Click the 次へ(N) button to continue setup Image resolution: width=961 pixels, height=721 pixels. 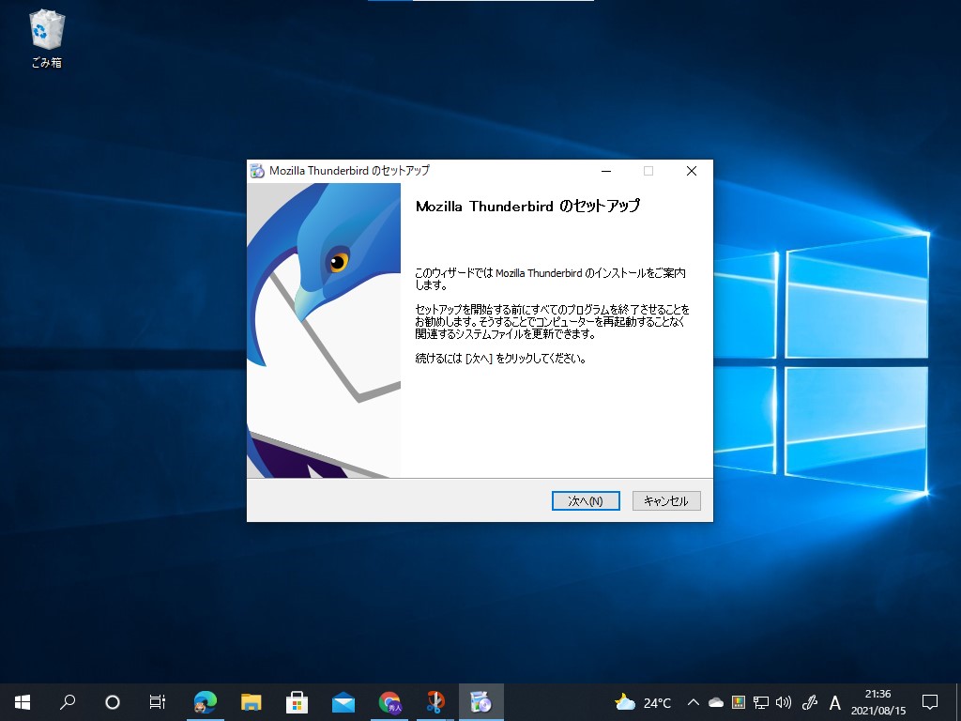585,500
